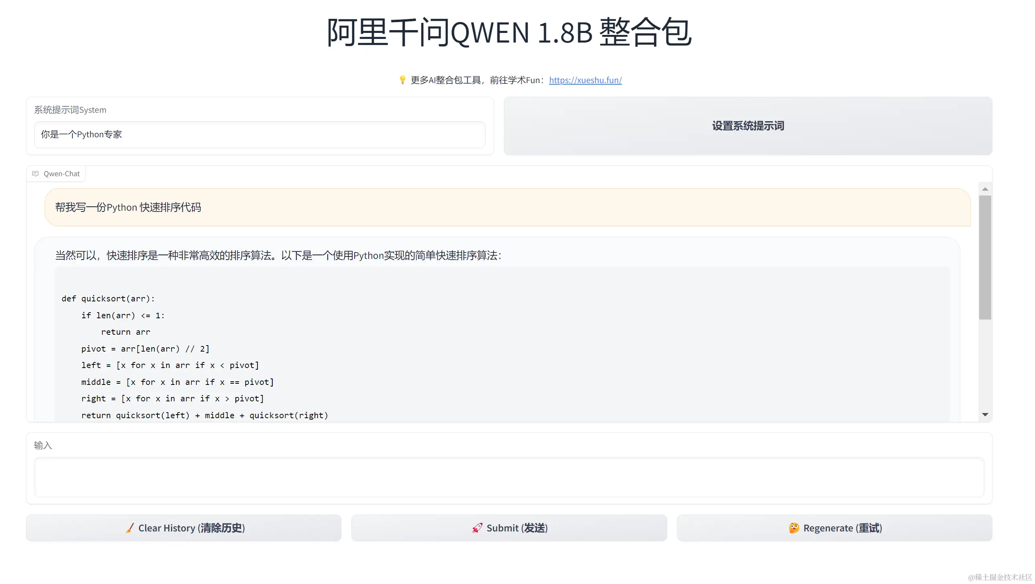Image resolution: width=1035 pixels, height=584 pixels.
Task: Click the xueshu.fun hyperlink
Action: coord(584,79)
